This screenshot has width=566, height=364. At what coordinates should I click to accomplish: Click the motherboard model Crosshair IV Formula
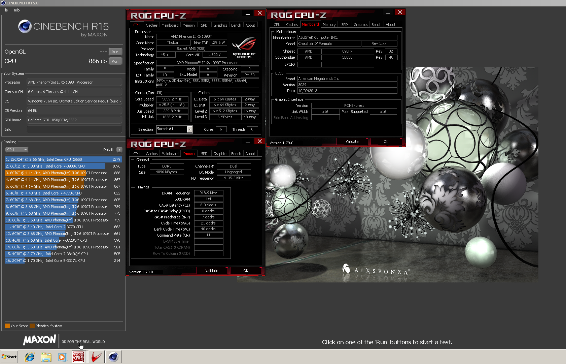coord(329,44)
